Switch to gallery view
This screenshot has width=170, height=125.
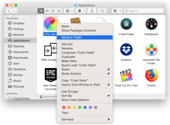coord(59,11)
